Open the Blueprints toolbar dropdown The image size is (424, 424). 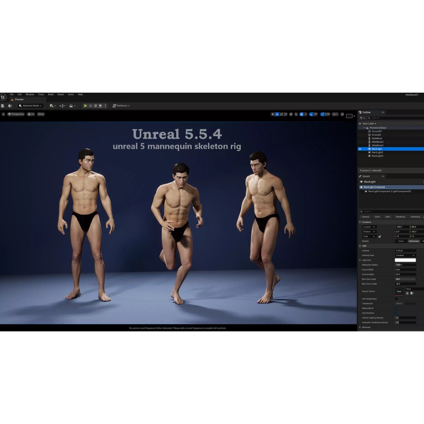coord(62,106)
